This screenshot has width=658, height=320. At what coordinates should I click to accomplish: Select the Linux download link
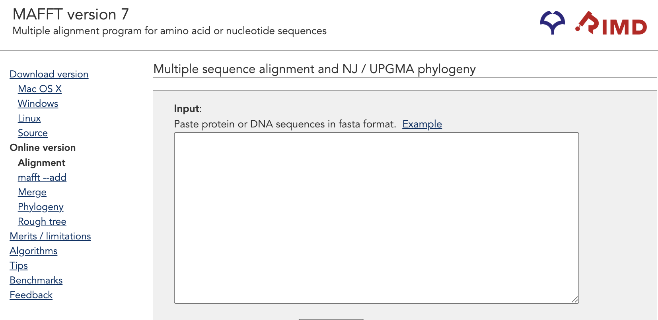[x=29, y=118]
